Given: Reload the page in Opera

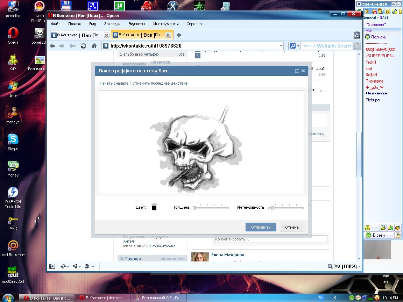Looking at the screenshot, I should tap(83, 46).
